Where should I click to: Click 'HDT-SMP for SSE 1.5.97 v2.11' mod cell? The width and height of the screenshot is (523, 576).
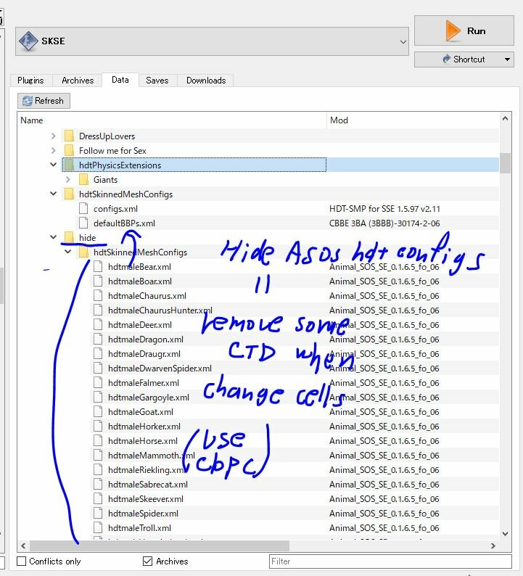(384, 209)
